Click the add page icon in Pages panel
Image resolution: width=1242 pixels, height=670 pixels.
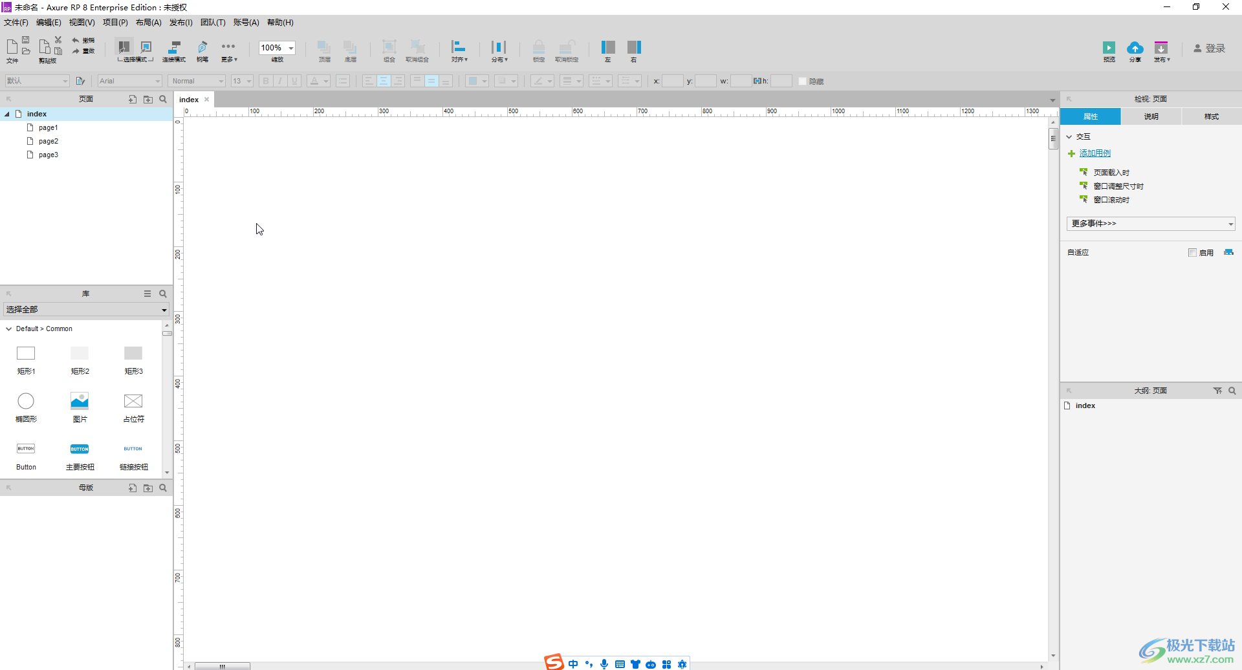coord(133,100)
